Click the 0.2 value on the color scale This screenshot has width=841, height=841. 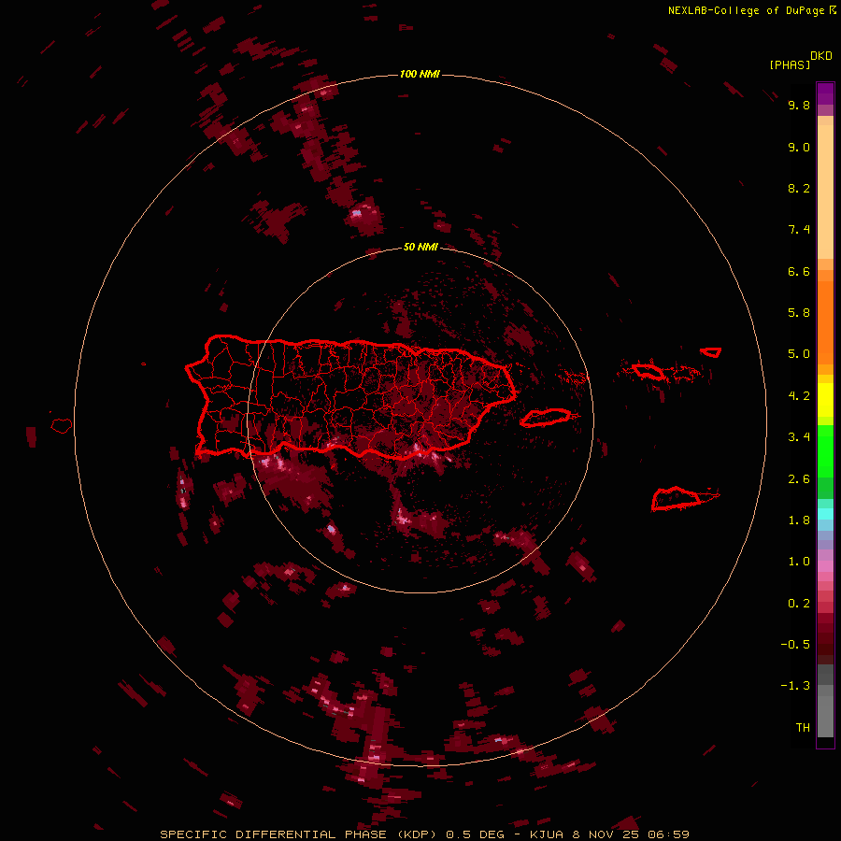coord(799,604)
